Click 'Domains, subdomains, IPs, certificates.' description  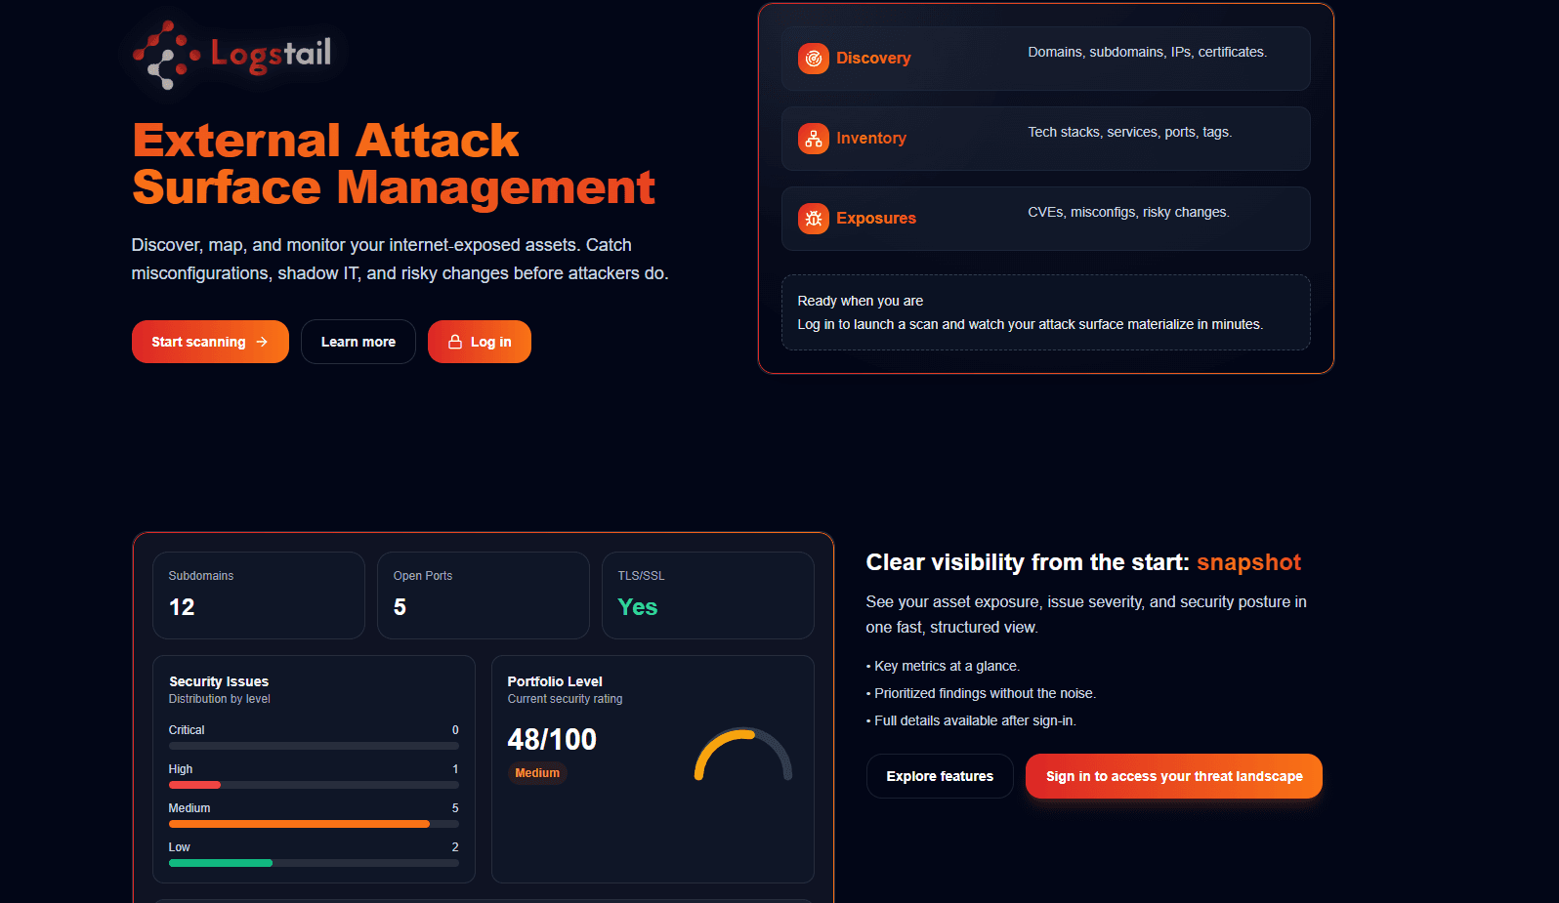[1148, 52]
